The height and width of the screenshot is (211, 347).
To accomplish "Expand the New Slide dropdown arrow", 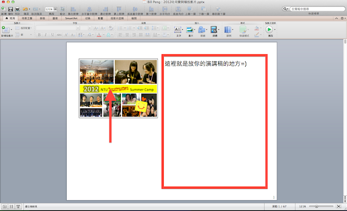I will coord(11,30).
